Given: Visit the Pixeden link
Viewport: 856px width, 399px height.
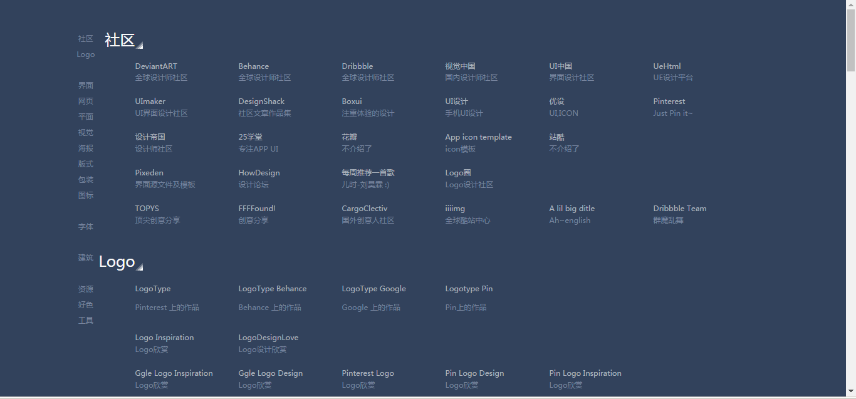Looking at the screenshot, I should pos(149,173).
